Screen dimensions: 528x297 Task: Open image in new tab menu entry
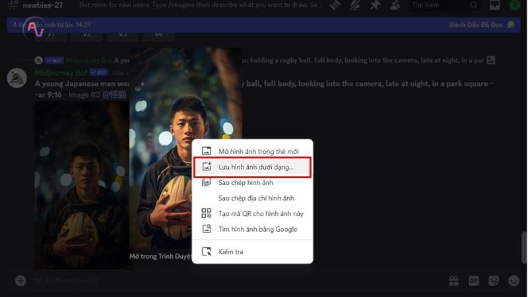(x=252, y=152)
